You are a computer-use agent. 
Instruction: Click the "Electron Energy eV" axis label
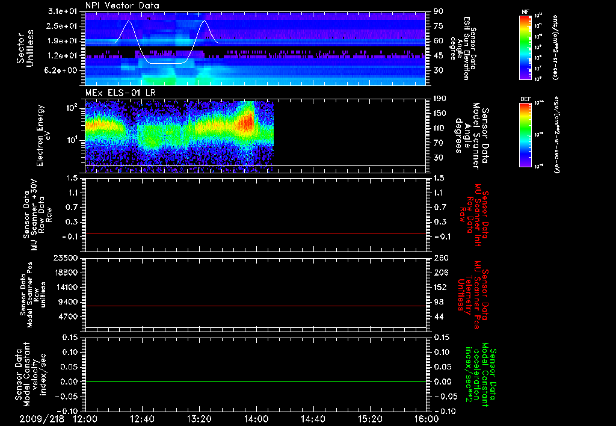coord(43,135)
